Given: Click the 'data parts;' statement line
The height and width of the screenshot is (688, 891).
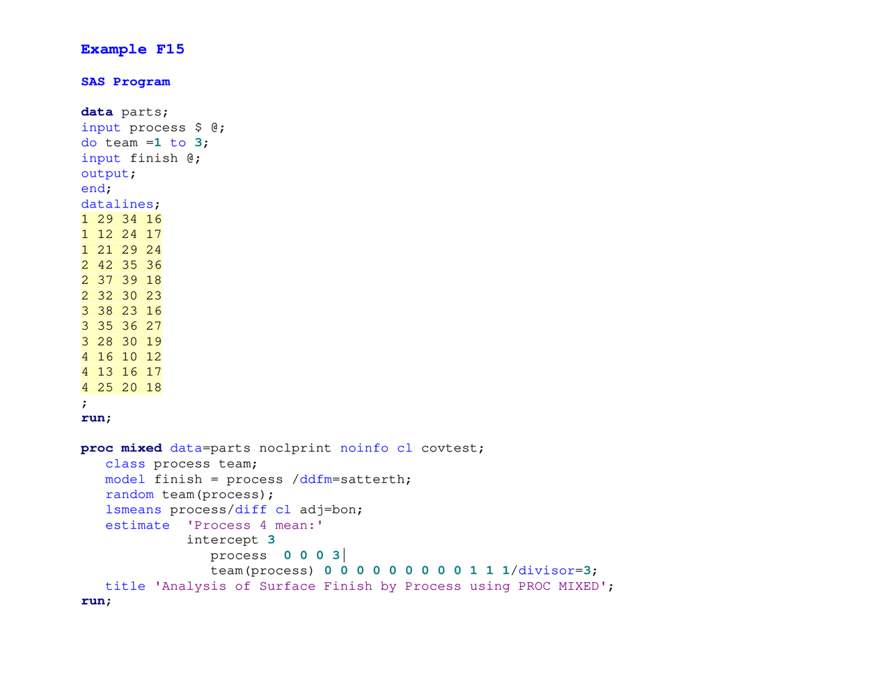Looking at the screenshot, I should [x=125, y=112].
